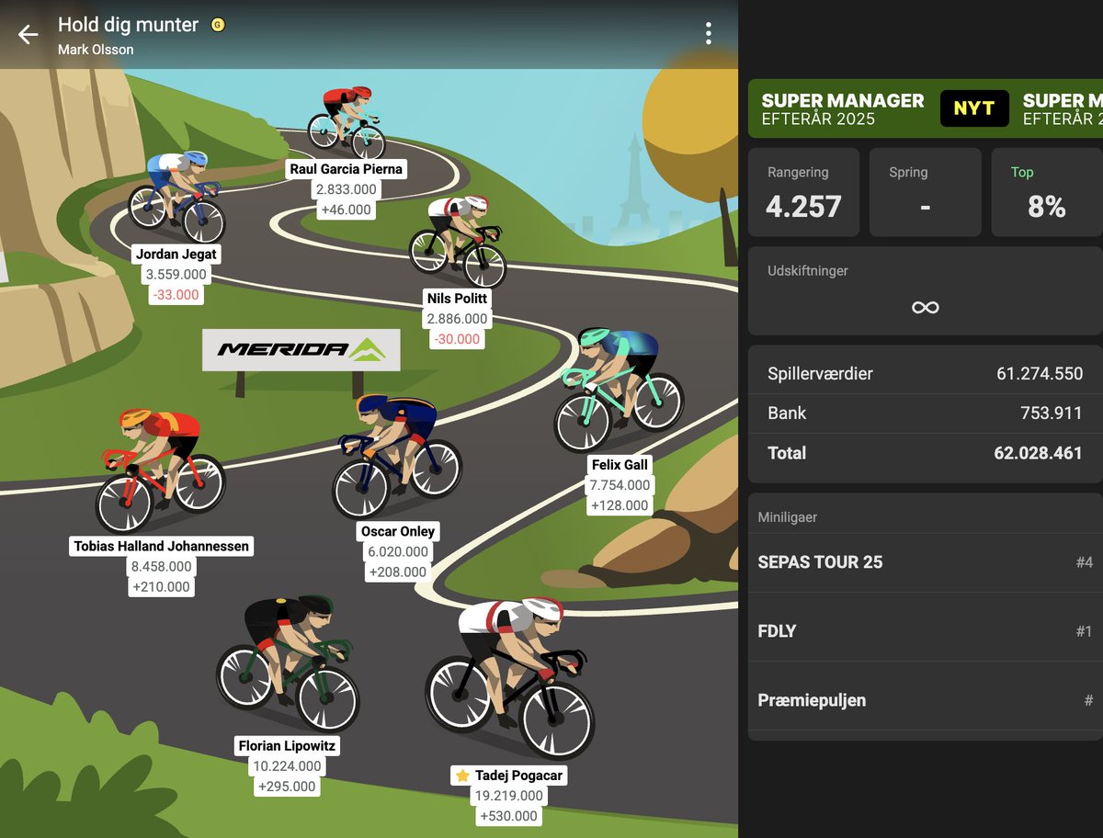
Task: Click Tobias Halland Johannessen name label
Action: pyautogui.click(x=161, y=546)
